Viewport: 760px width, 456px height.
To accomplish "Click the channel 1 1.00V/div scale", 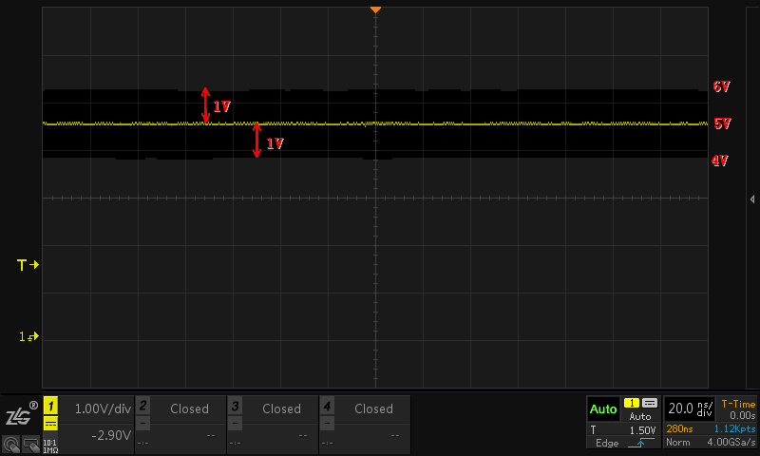I will coord(103,409).
